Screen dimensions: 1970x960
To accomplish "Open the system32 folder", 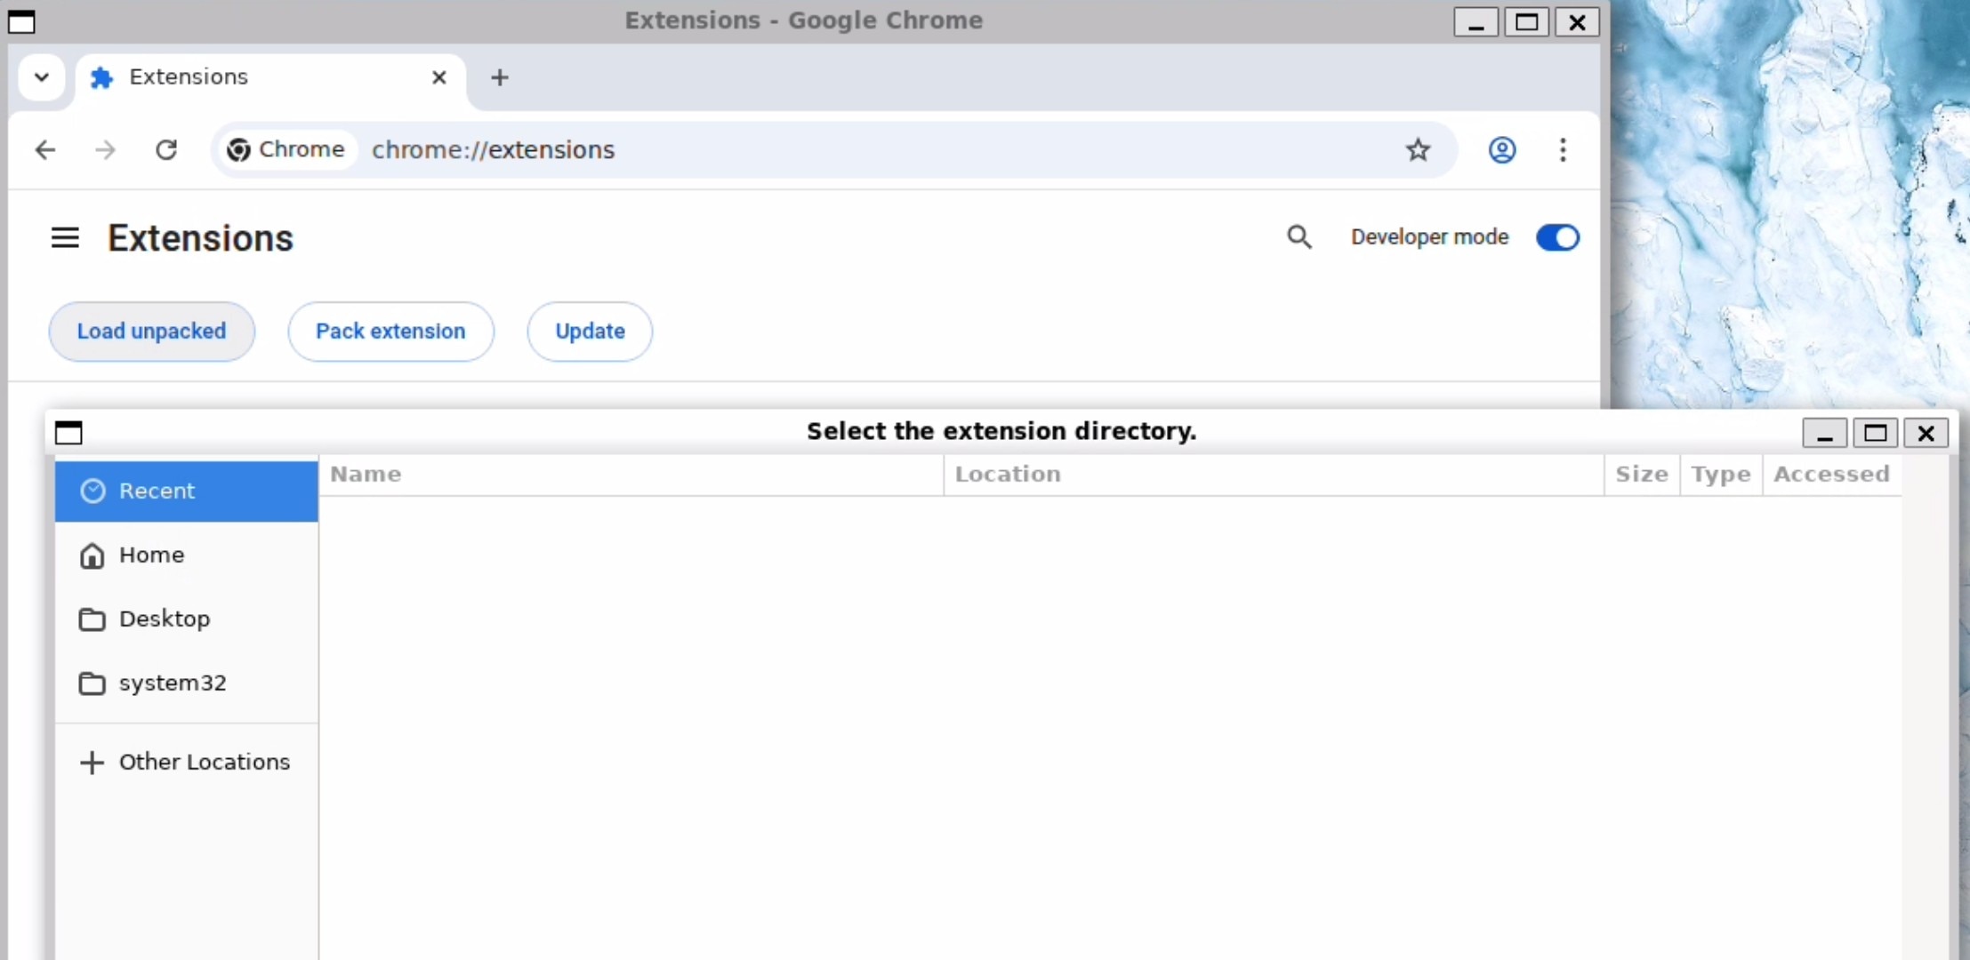I will click(172, 682).
